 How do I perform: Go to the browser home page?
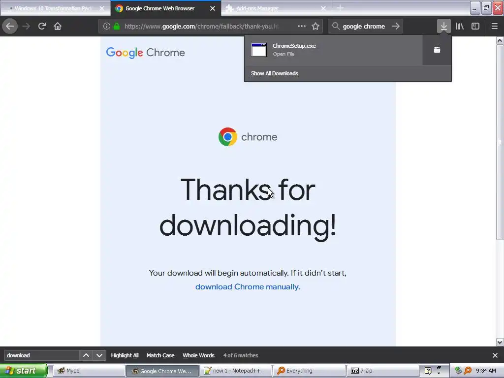(x=58, y=27)
